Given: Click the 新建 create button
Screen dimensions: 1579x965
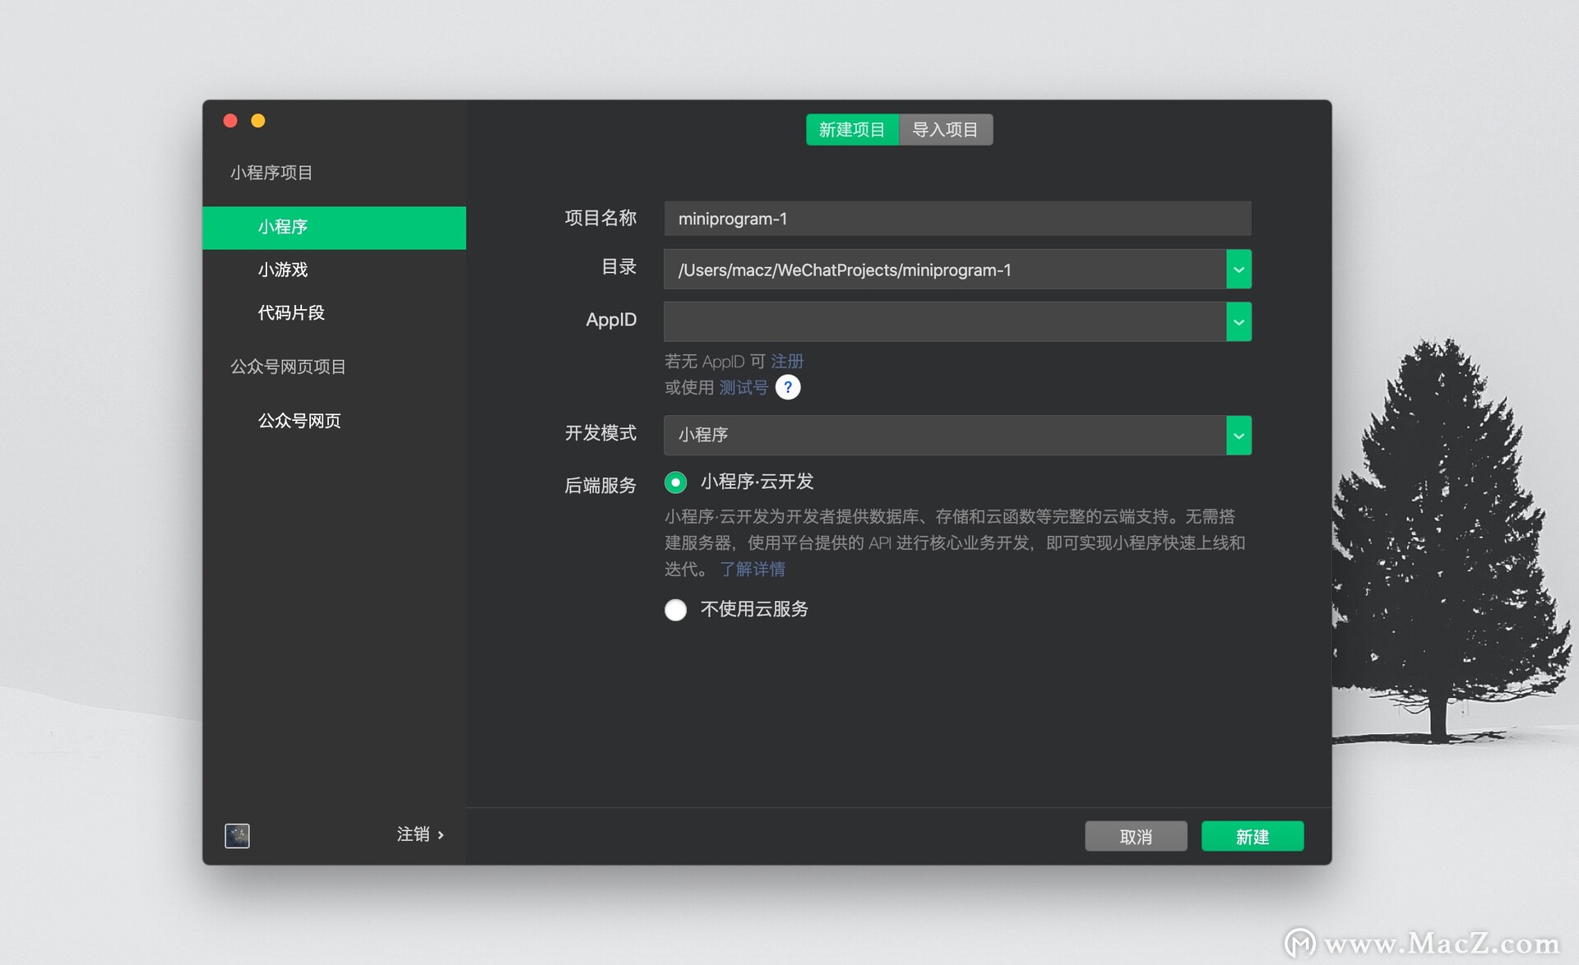Looking at the screenshot, I should (x=1252, y=836).
